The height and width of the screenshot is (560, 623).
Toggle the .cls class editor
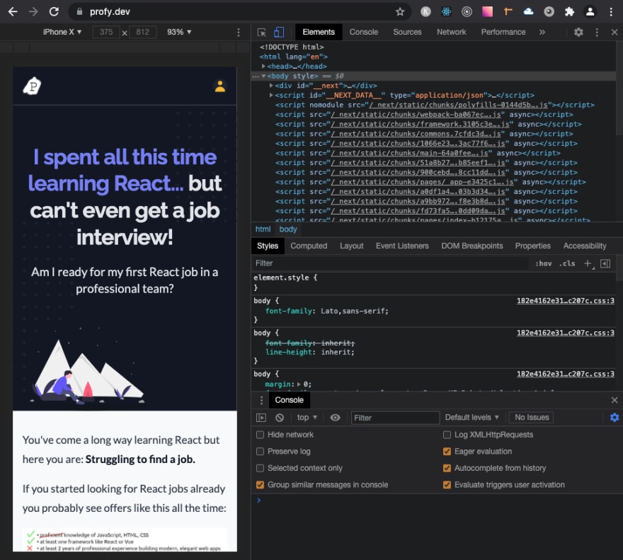(x=567, y=263)
